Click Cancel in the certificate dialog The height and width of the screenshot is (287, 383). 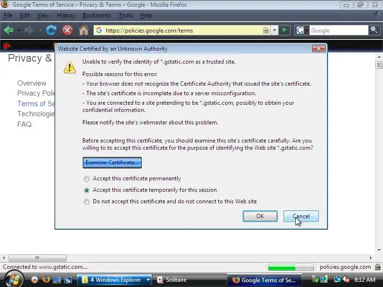coord(301,216)
